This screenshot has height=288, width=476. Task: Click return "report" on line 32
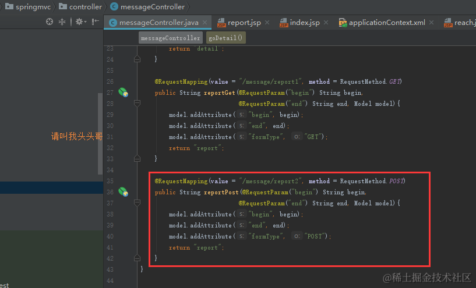click(x=196, y=148)
